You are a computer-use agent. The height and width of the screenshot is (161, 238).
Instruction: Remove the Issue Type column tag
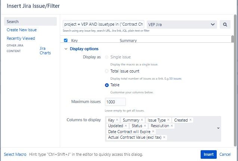click(169, 120)
